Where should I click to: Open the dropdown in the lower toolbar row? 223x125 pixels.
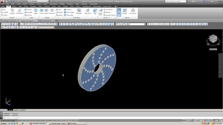click(46, 27)
